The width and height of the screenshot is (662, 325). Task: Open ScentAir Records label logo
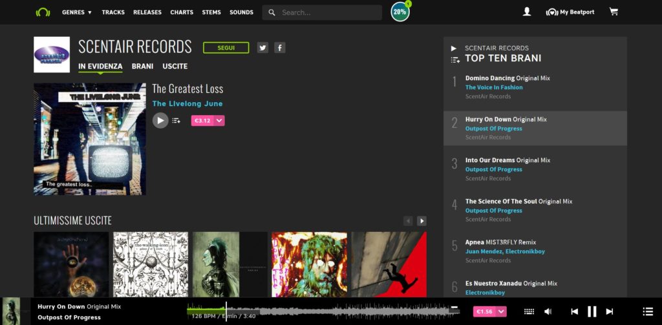click(52, 54)
